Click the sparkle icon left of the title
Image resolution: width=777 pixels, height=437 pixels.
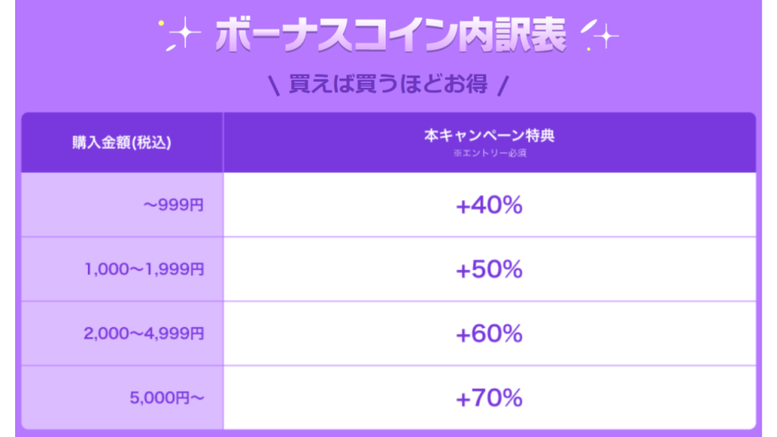[x=187, y=34]
